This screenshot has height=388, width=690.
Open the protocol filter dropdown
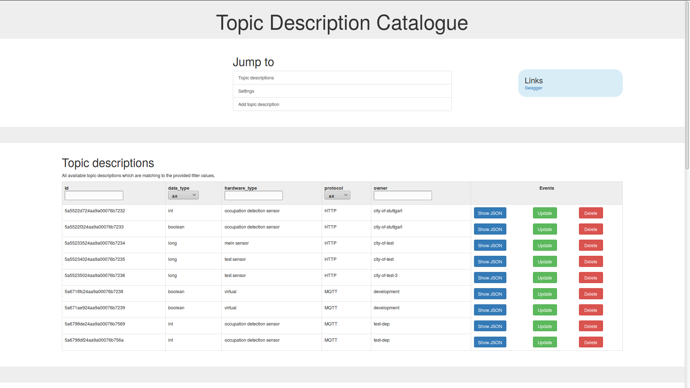coord(337,195)
